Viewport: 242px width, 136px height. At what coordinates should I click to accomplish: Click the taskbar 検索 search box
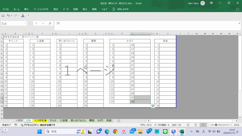coord(65,132)
